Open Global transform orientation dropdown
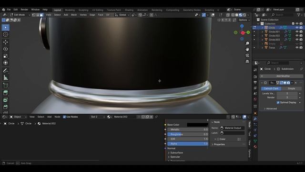This screenshot has height=172, width=305. [x=122, y=15]
